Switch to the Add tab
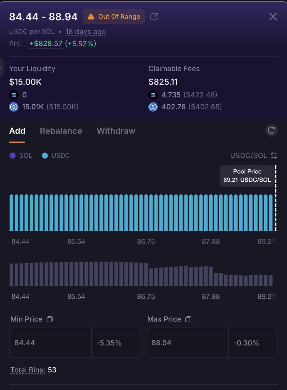This screenshot has height=390, width=287. (17, 131)
